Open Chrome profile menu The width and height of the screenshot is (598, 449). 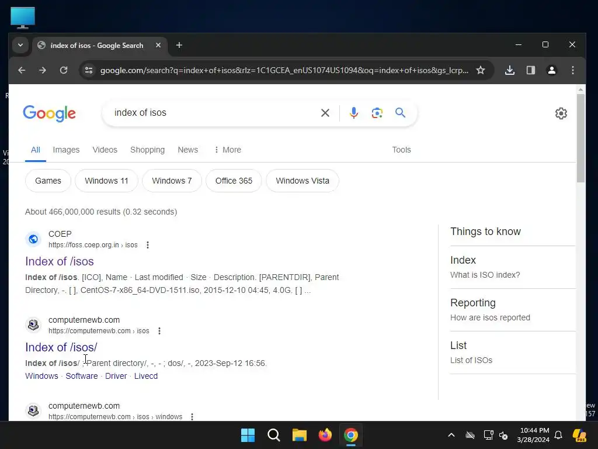(551, 70)
